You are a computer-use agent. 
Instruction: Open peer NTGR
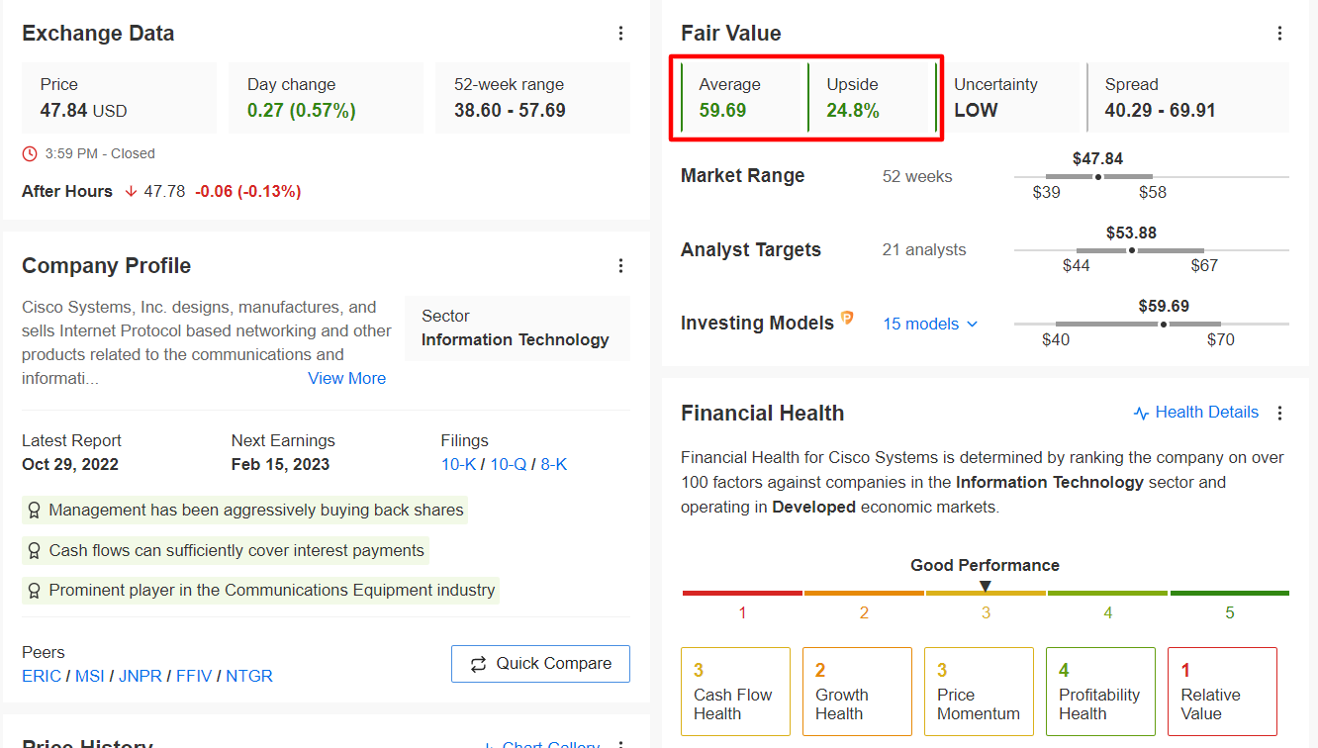point(249,677)
